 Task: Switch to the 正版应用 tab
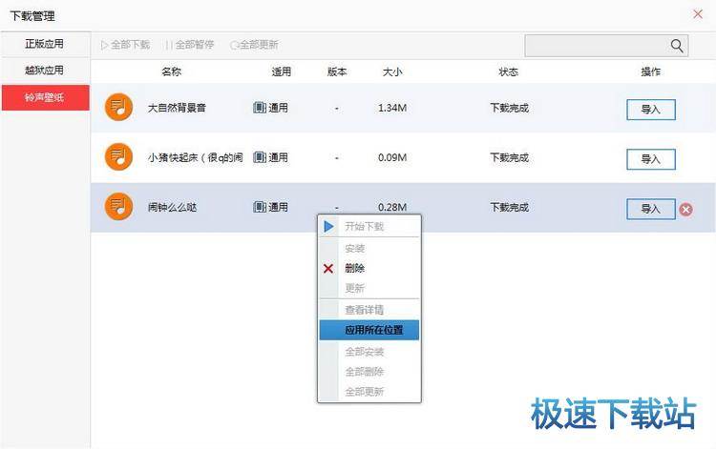[45, 44]
